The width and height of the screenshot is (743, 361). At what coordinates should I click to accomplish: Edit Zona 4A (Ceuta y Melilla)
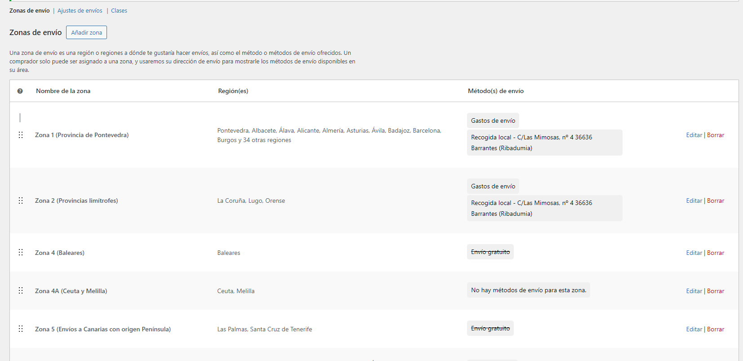(x=694, y=291)
